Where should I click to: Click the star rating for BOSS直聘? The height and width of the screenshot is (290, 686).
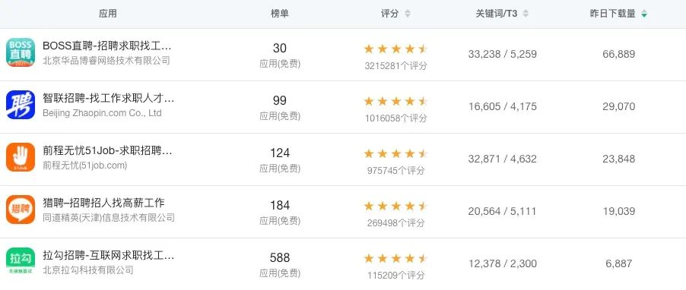point(395,49)
